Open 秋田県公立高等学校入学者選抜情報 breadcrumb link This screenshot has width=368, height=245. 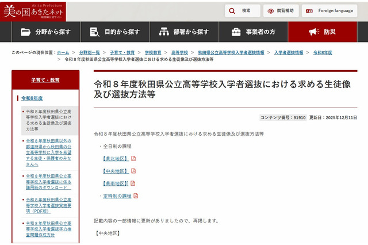231,52
